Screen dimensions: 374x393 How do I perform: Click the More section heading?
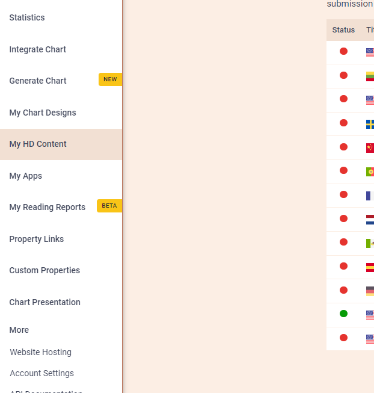(x=19, y=330)
